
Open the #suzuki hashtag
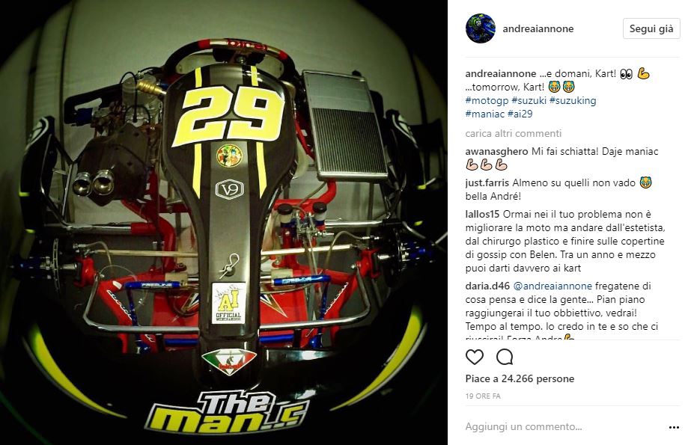[529, 100]
